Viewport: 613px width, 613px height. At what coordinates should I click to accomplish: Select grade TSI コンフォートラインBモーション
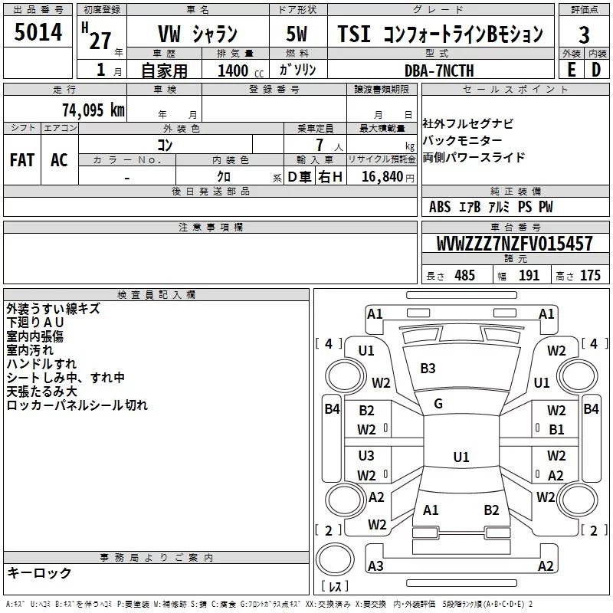440,34
